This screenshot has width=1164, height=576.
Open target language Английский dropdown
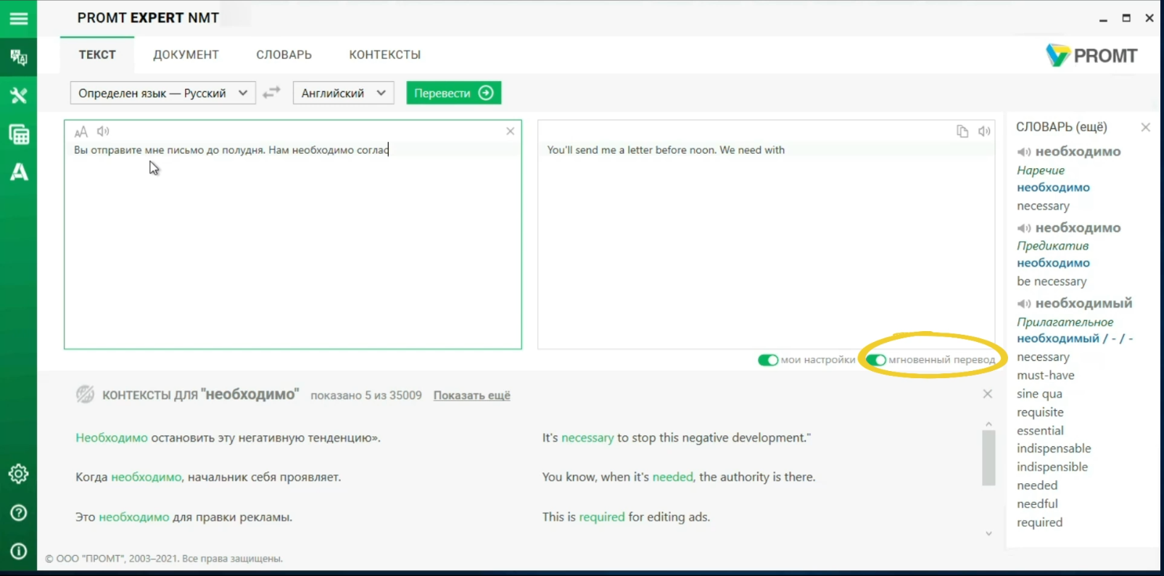[x=344, y=93]
